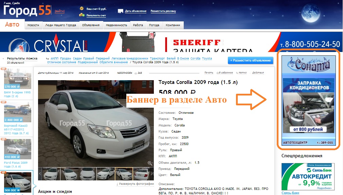Click the icon beside Дать объявление
The image size is (343, 195).
point(121,11)
